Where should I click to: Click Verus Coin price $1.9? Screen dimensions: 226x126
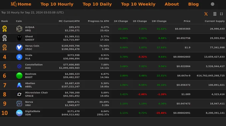(x=187, y=48)
